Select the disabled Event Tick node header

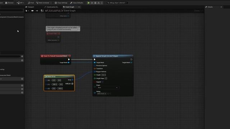point(53,34)
